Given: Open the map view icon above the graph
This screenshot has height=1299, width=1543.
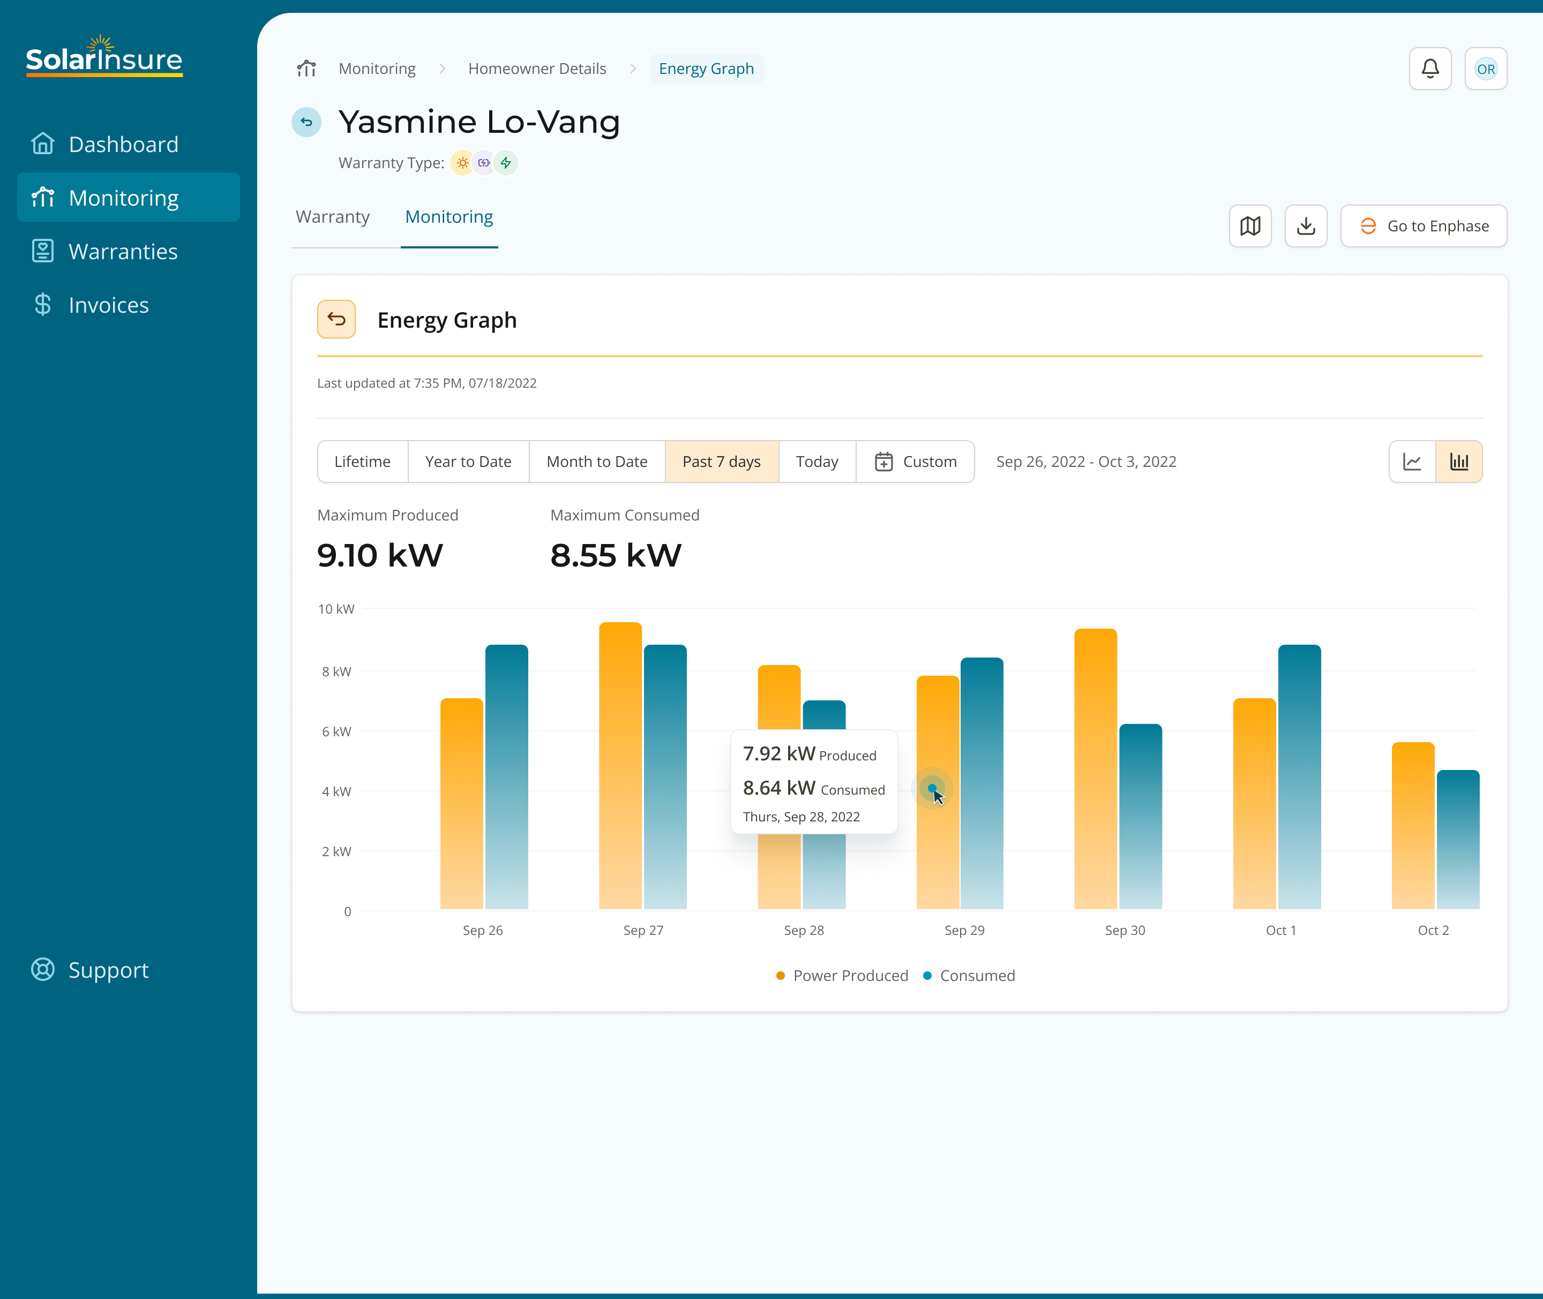Looking at the screenshot, I should point(1250,226).
